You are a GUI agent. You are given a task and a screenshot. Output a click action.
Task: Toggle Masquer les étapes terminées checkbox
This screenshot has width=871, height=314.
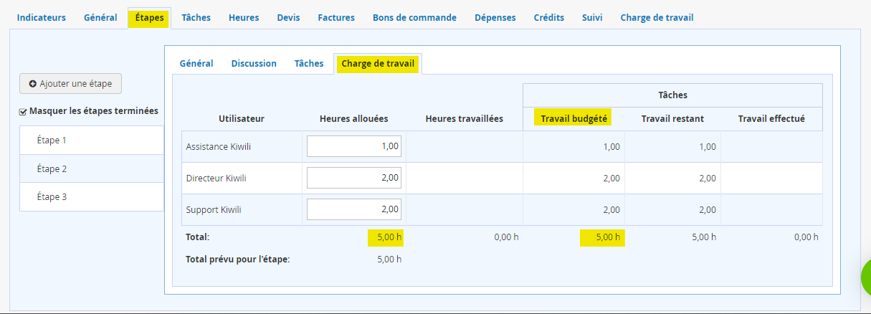coord(23,111)
